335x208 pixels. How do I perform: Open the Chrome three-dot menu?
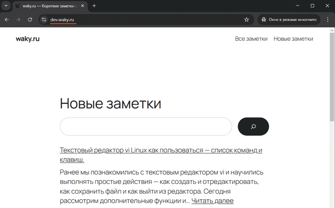tap(328, 19)
